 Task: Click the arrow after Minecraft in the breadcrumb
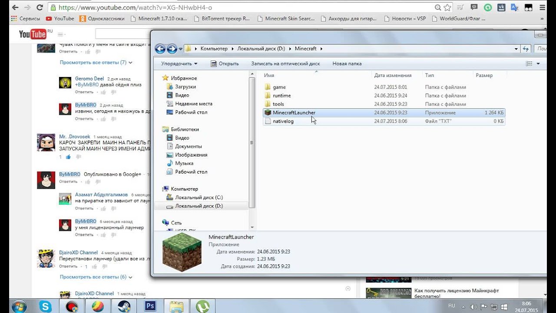point(321,49)
